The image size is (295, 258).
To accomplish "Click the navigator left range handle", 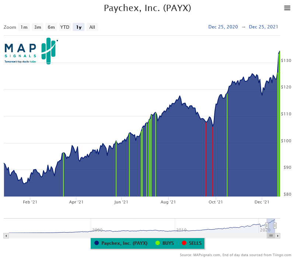I will 267,225.
